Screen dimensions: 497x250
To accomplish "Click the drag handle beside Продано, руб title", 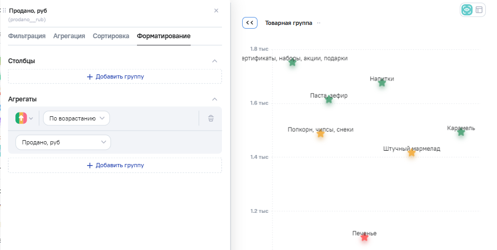I will 5,11.
